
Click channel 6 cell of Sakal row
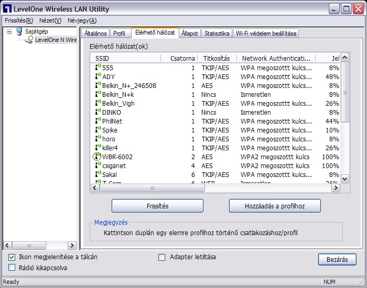pyautogui.click(x=193, y=174)
